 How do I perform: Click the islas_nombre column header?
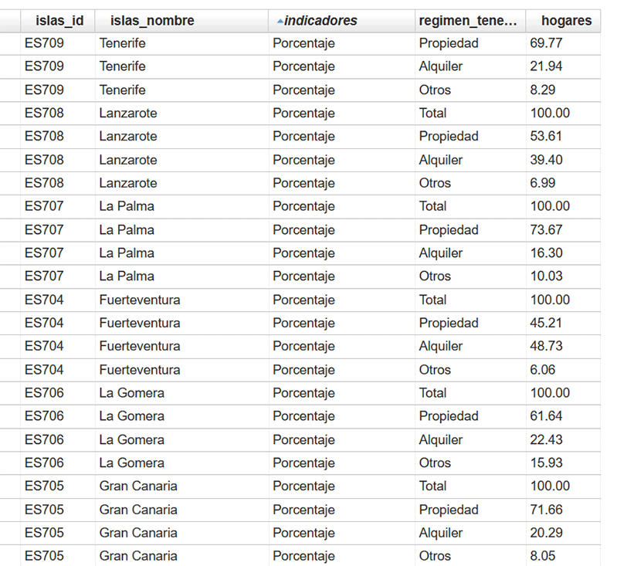pyautogui.click(x=152, y=21)
